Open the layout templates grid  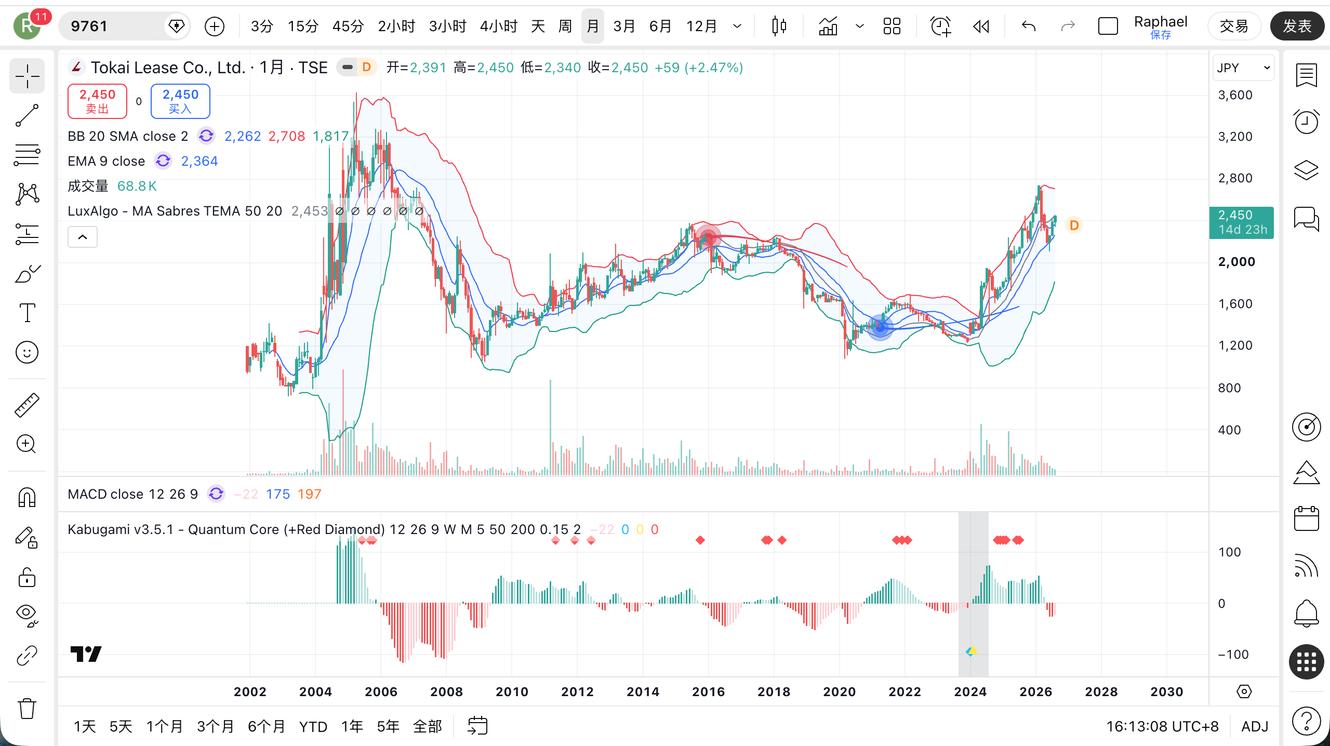(892, 26)
